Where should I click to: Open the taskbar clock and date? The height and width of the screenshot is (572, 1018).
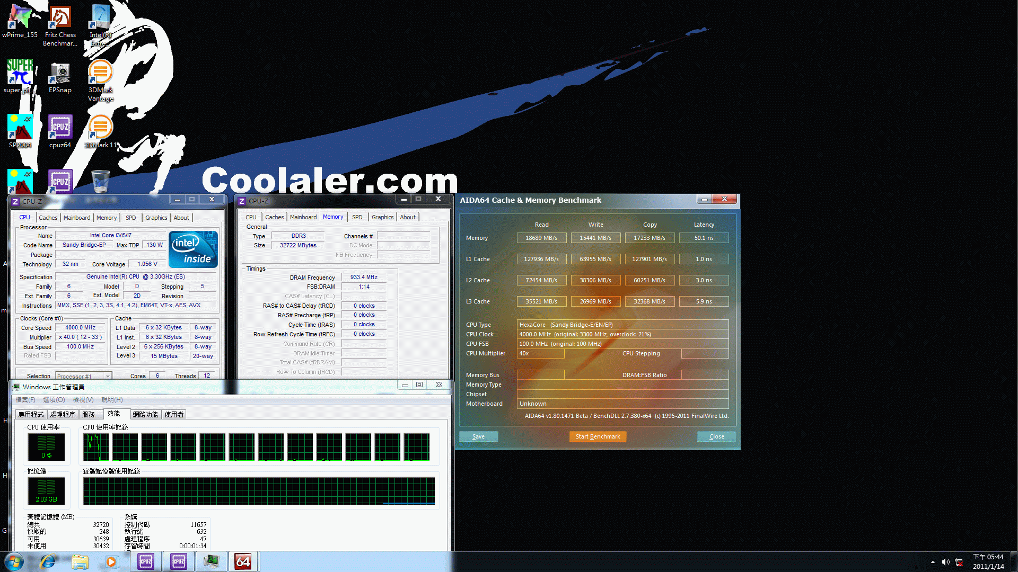tap(988, 561)
